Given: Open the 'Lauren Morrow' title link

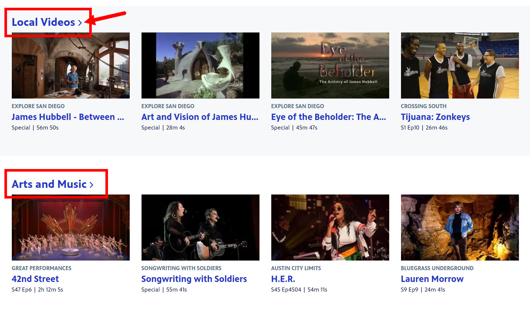Looking at the screenshot, I should [432, 279].
